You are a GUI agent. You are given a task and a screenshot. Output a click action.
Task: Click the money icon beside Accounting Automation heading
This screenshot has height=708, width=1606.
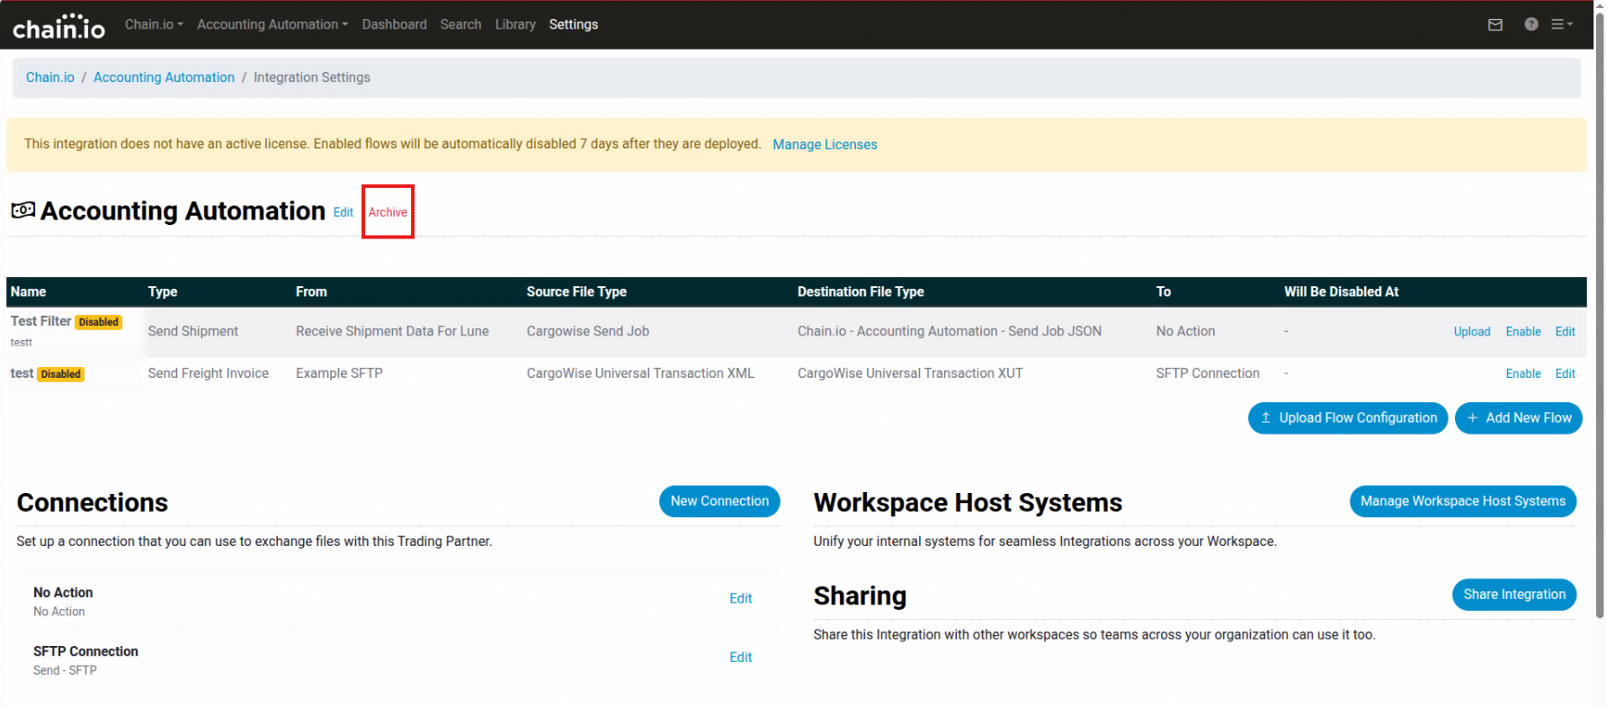click(x=22, y=211)
